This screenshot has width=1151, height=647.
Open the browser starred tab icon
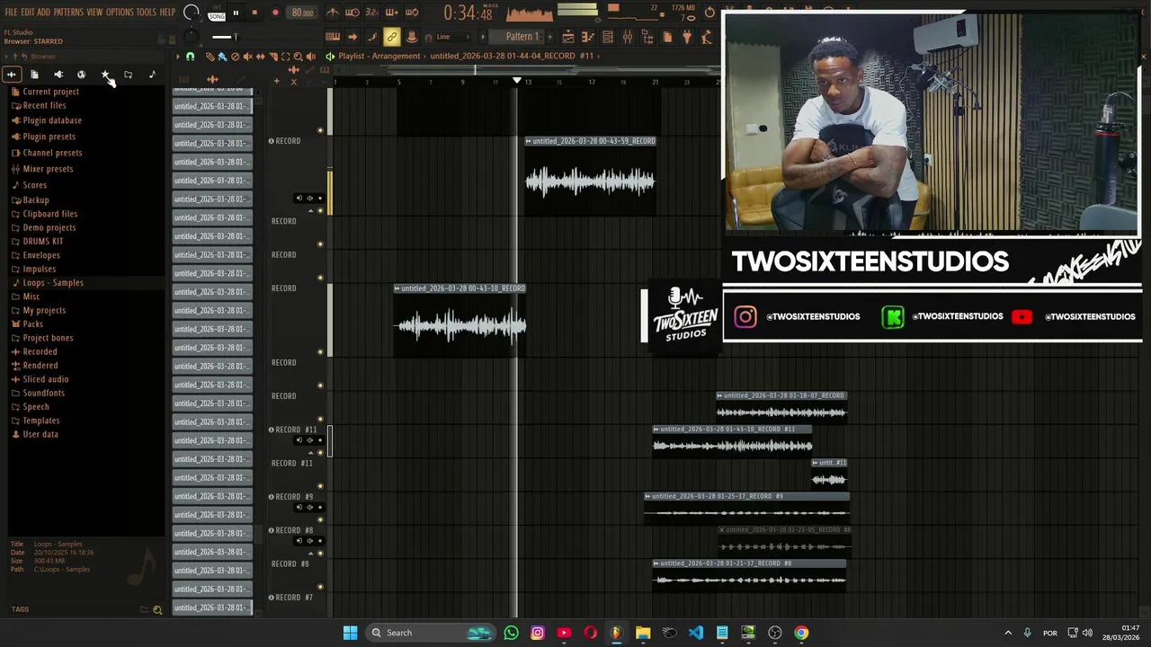point(104,75)
